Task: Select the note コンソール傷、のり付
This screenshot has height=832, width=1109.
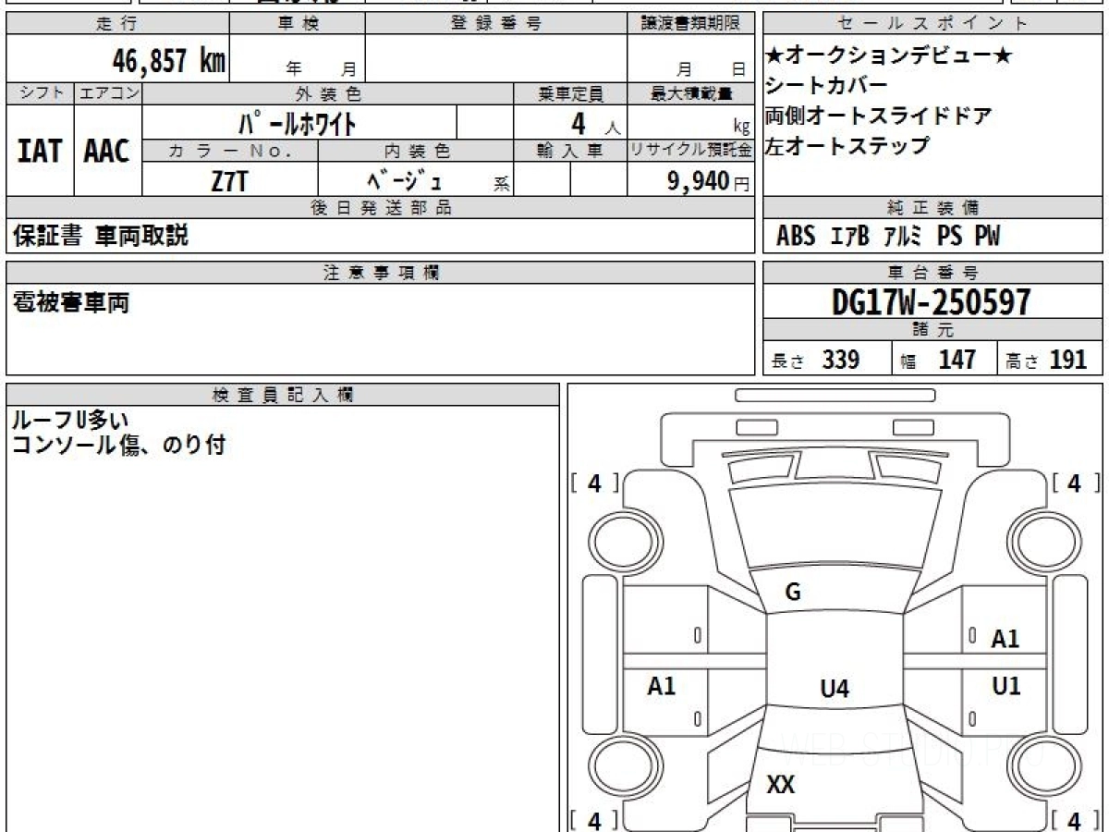Action: point(118,446)
